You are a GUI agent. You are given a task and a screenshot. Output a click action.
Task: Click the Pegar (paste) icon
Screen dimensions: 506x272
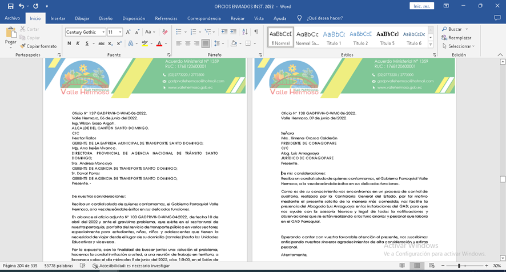pos(10,34)
